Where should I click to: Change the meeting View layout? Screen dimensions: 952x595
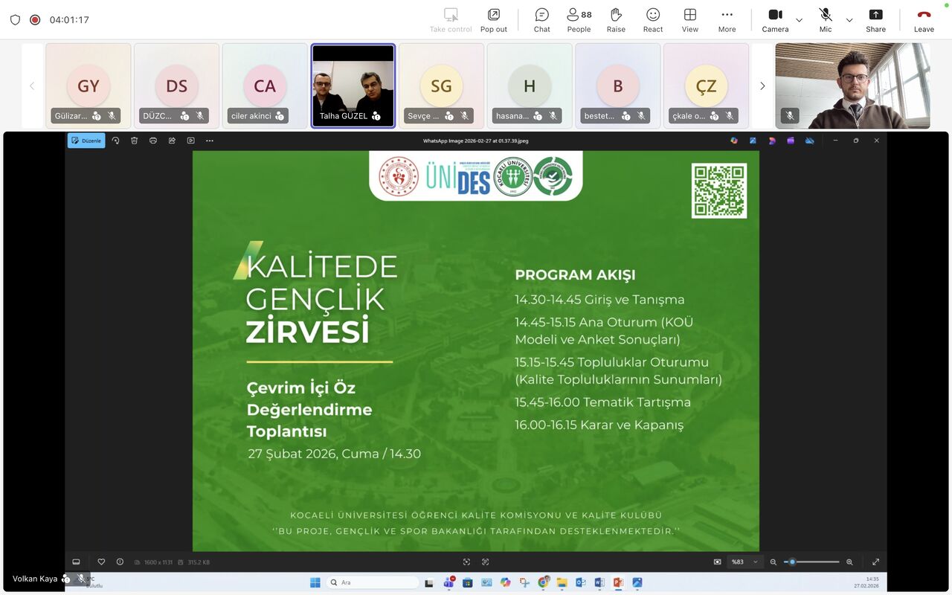coord(690,20)
